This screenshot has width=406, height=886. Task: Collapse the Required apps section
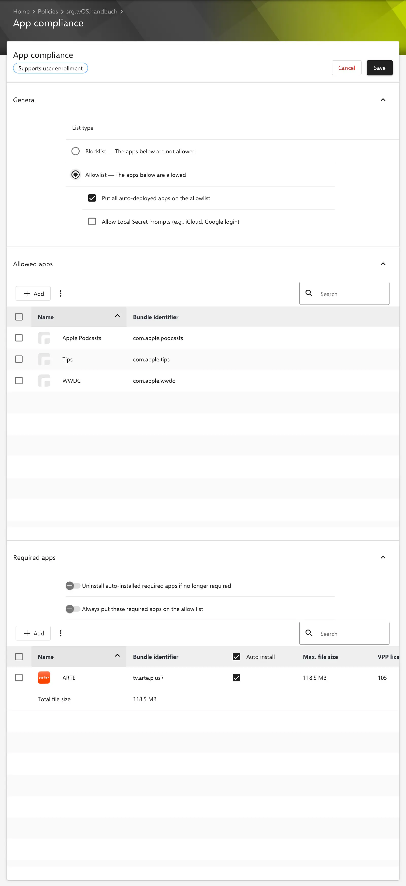(383, 557)
